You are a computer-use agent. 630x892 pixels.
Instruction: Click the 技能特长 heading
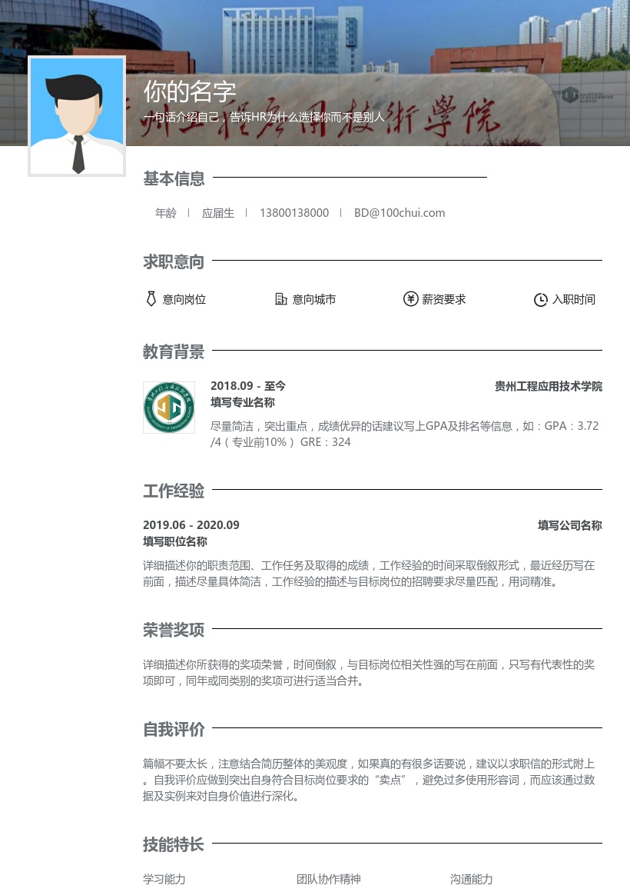tap(174, 844)
